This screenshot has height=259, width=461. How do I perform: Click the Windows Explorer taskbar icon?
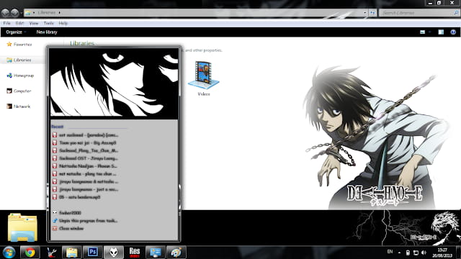coord(72,252)
